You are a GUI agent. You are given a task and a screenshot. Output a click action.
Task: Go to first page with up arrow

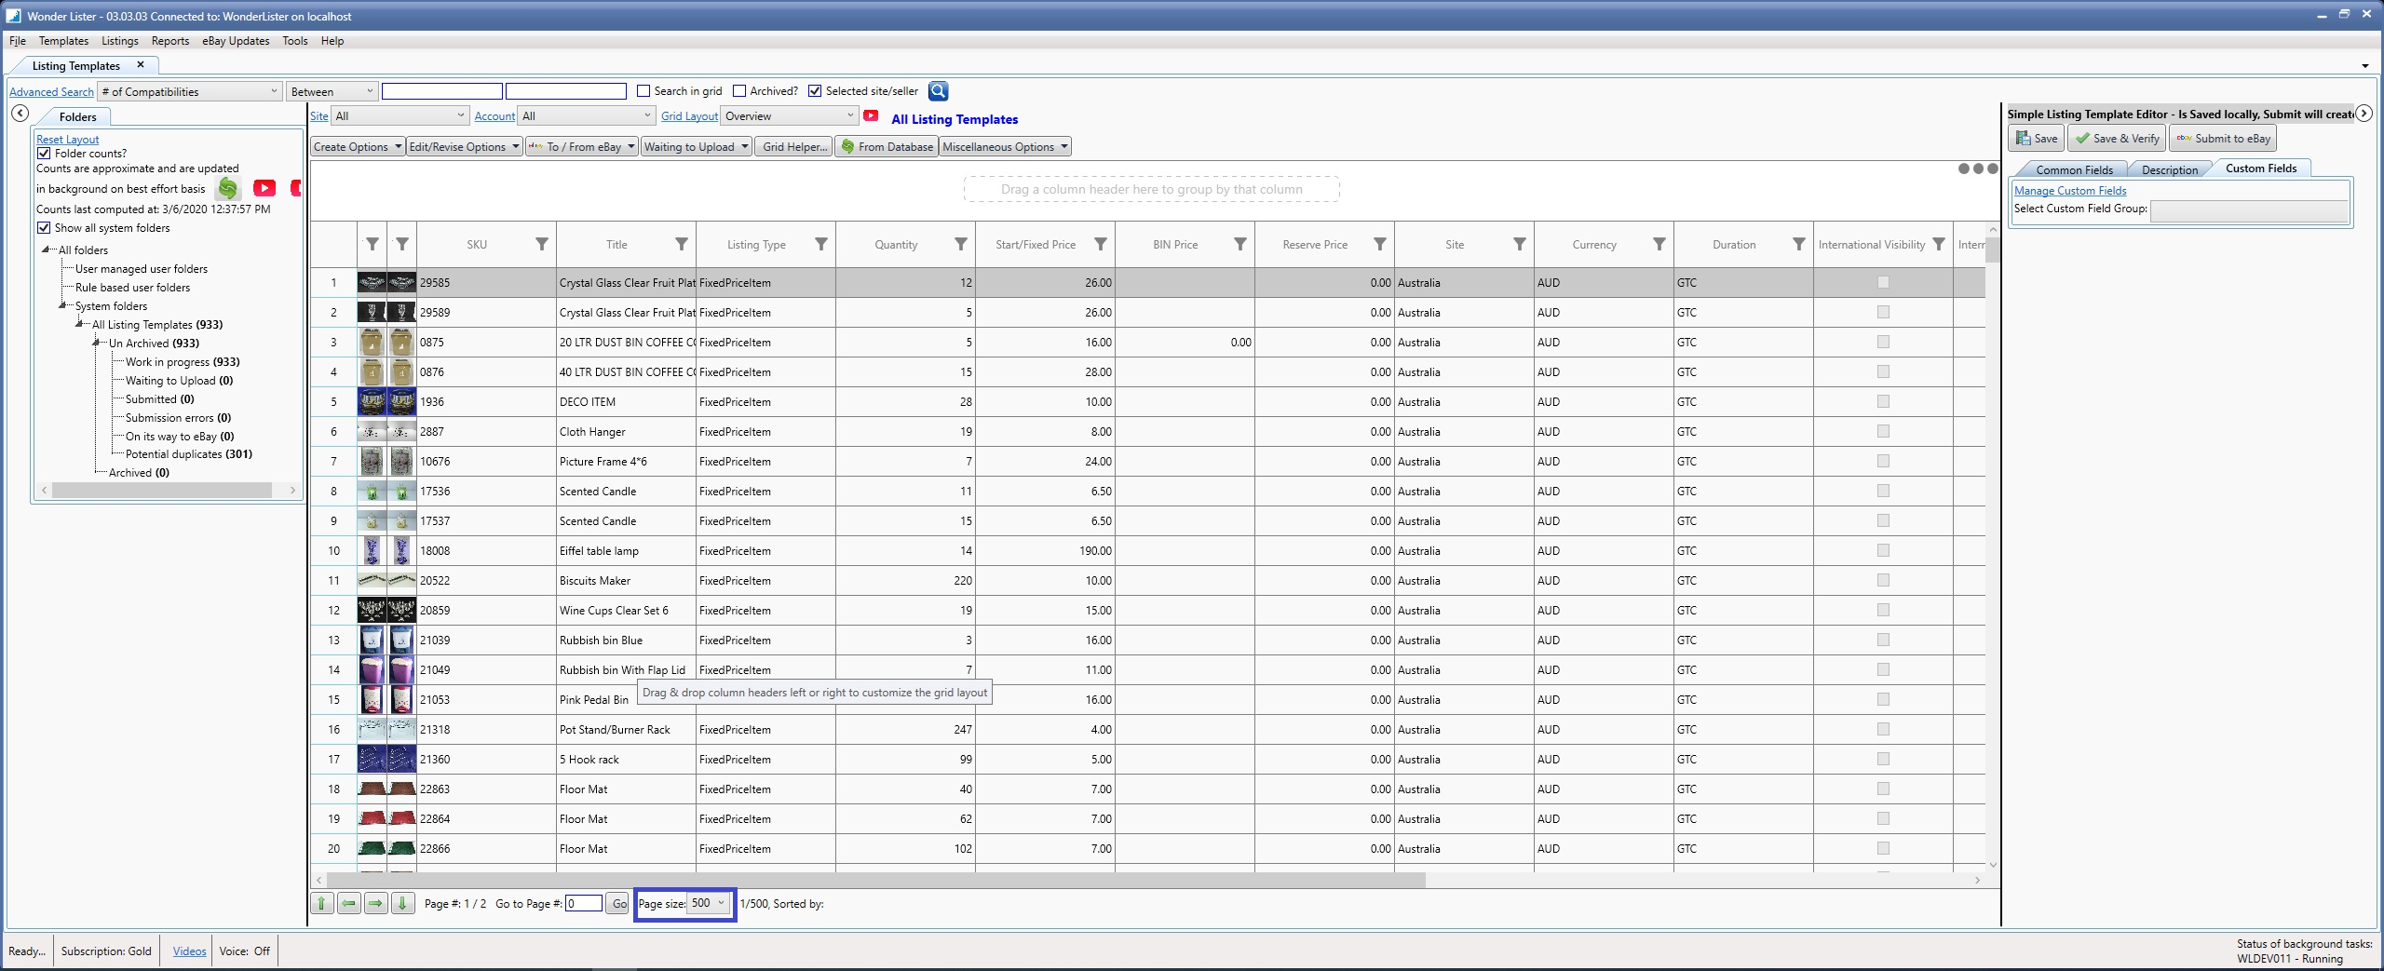click(x=322, y=903)
